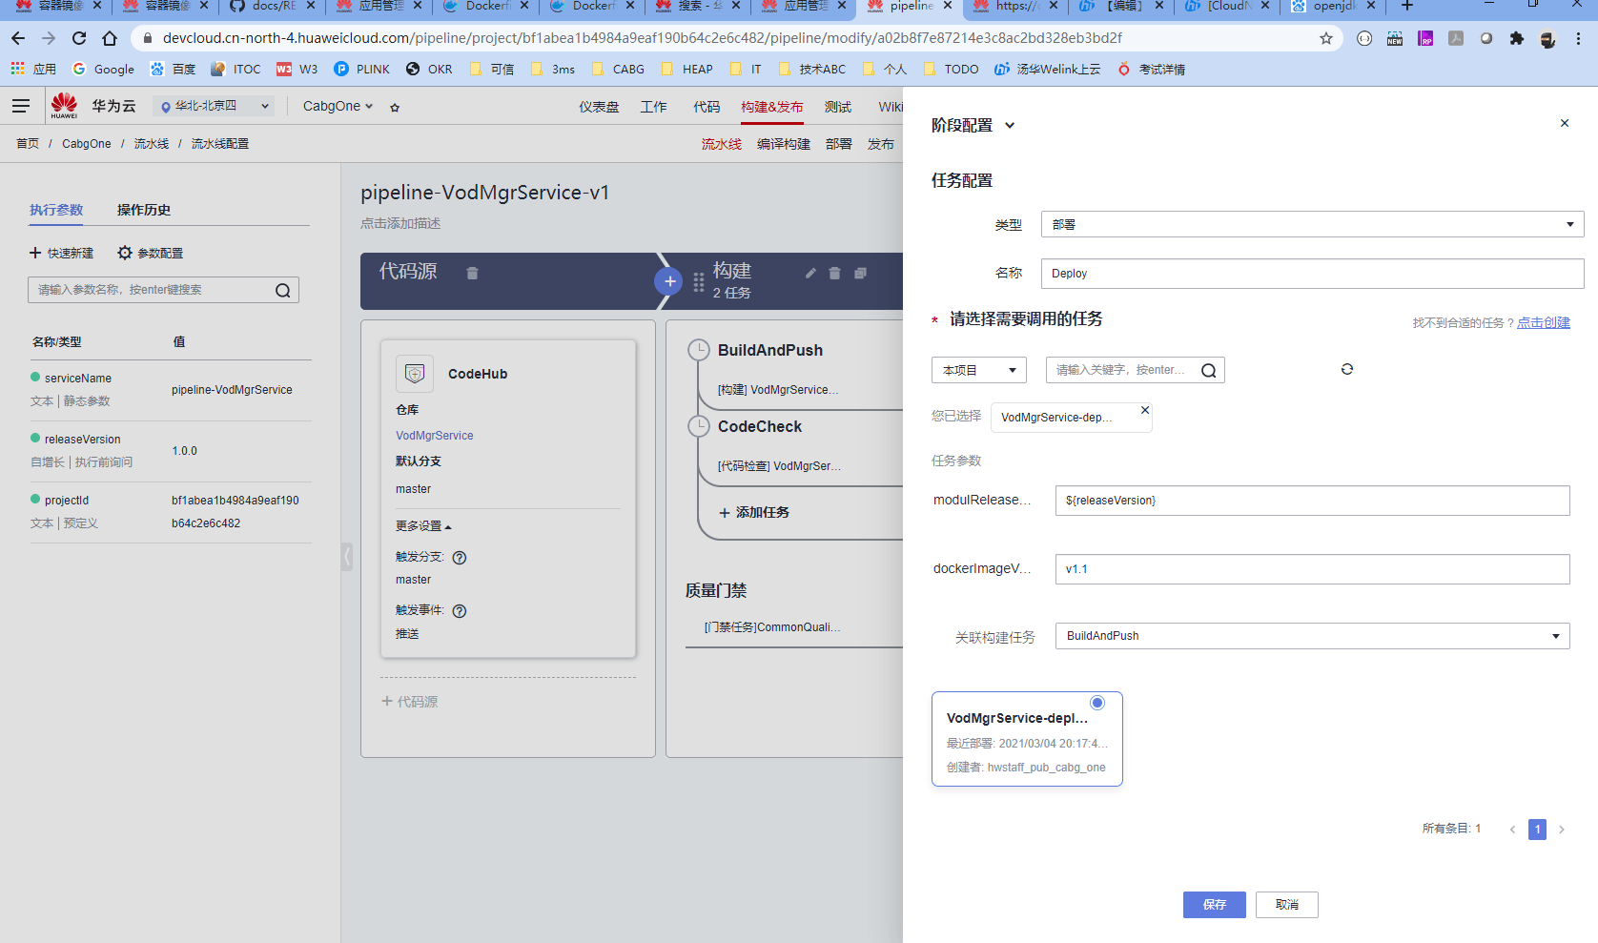The height and width of the screenshot is (943, 1598).
Task: Grab the drag handle of the 构建 stage
Action: click(x=699, y=282)
